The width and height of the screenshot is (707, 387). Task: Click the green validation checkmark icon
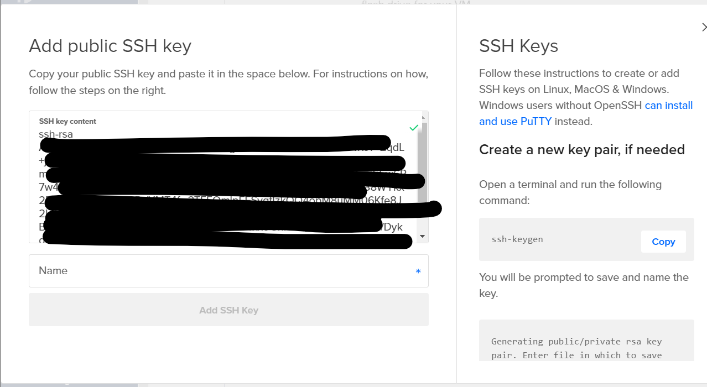(x=413, y=128)
